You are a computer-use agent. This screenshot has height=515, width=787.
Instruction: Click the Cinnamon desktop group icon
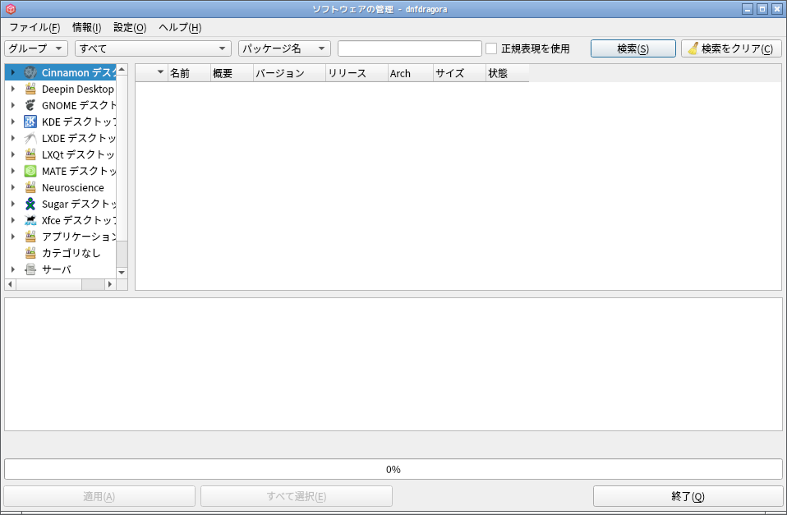(30, 72)
